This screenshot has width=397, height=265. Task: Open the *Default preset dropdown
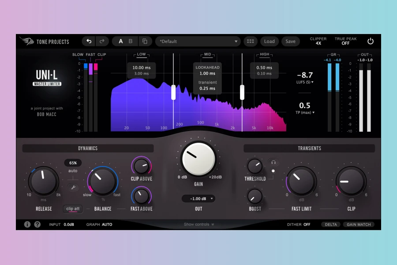pyautogui.click(x=198, y=42)
